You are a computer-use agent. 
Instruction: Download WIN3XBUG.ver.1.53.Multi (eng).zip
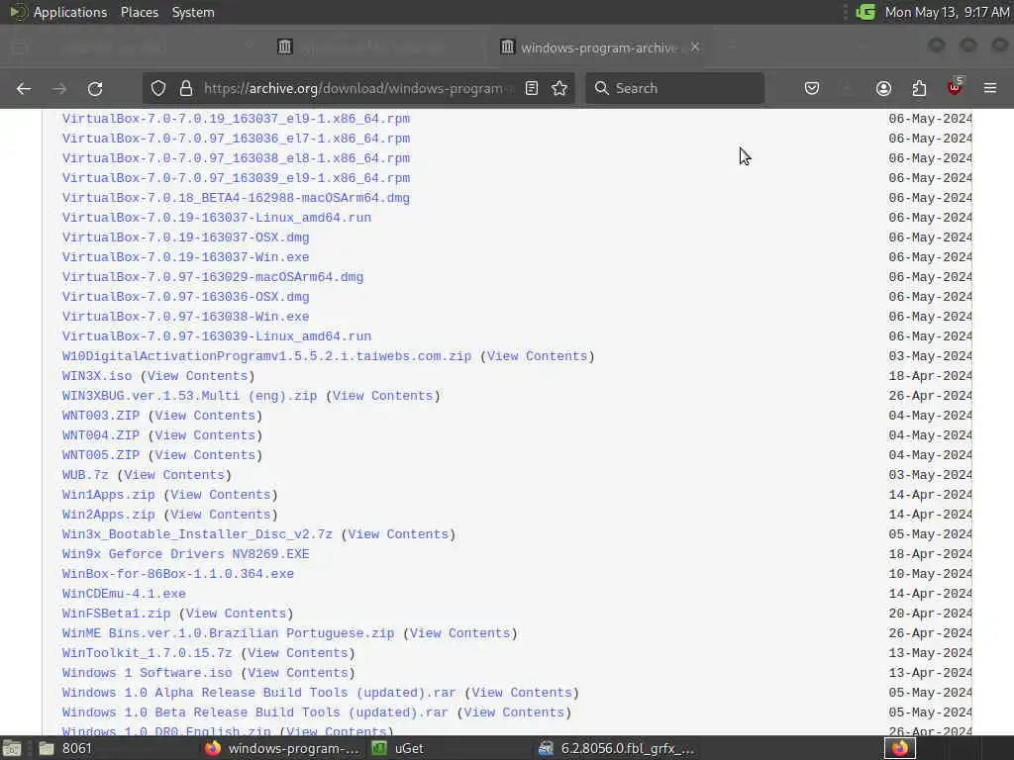coord(189,396)
